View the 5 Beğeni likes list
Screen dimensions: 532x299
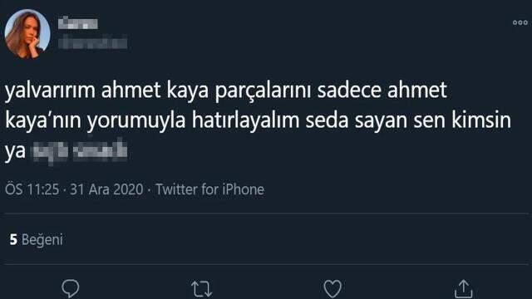[36, 239]
